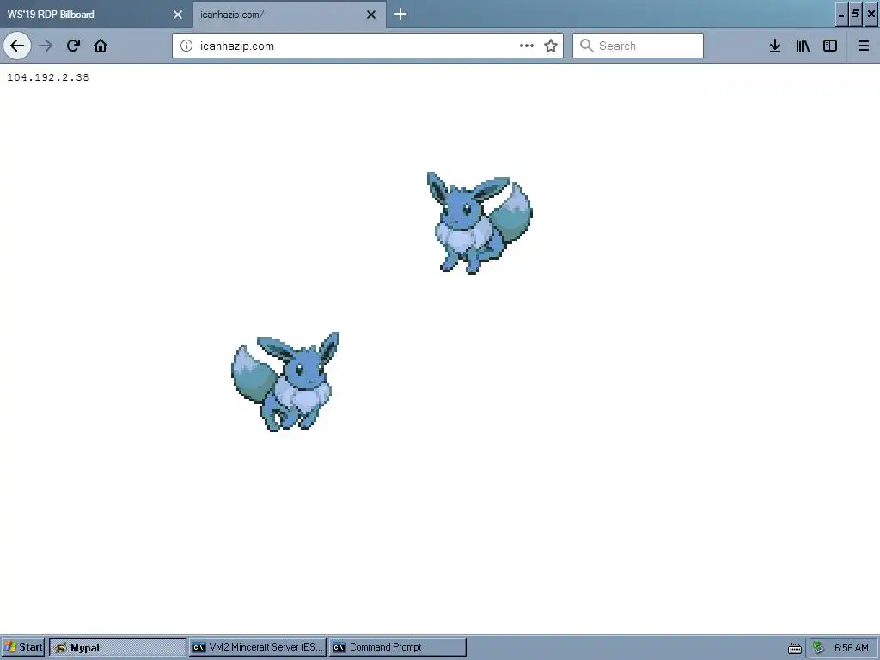Image resolution: width=880 pixels, height=660 pixels.
Task: Open the Downloads panel
Action: pos(775,46)
